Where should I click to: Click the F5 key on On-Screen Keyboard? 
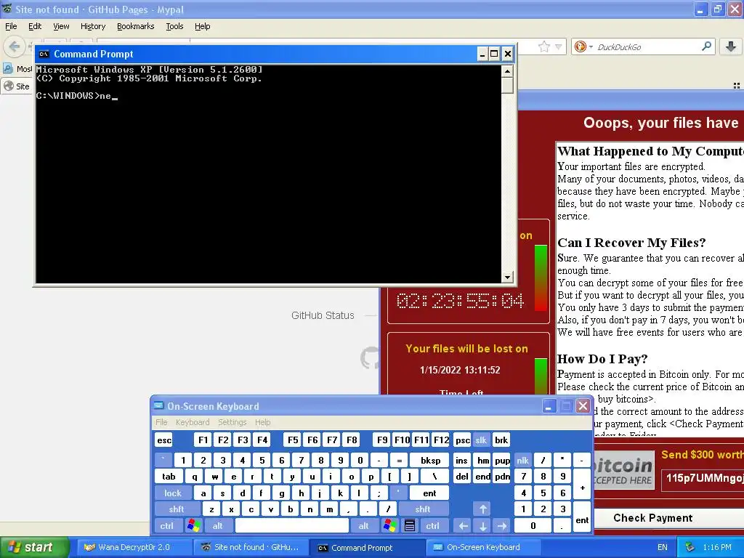(x=293, y=440)
